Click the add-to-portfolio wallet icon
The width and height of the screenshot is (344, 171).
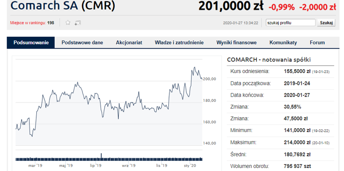77,23
